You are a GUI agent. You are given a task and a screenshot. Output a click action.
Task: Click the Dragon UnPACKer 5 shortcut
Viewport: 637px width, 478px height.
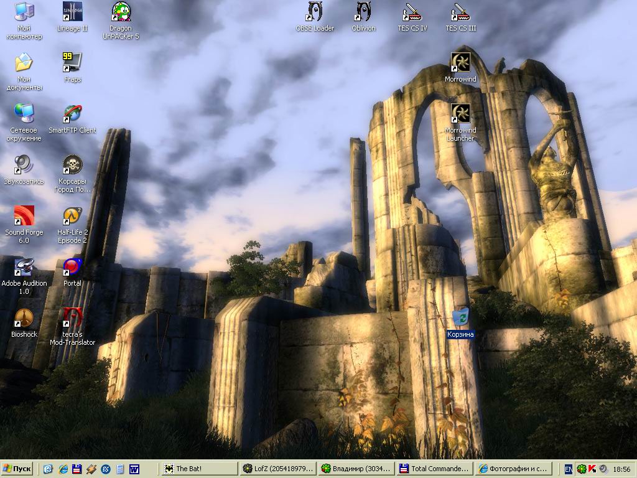121,21
